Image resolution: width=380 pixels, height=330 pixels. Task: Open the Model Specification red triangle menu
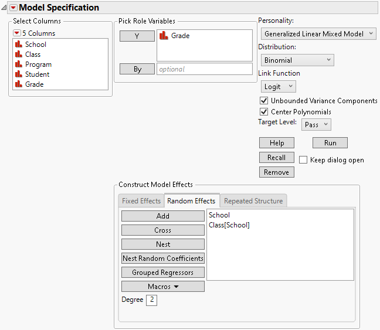point(13,8)
